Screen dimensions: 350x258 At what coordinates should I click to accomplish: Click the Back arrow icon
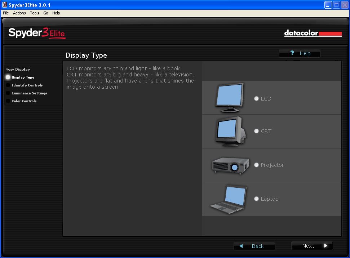click(241, 246)
